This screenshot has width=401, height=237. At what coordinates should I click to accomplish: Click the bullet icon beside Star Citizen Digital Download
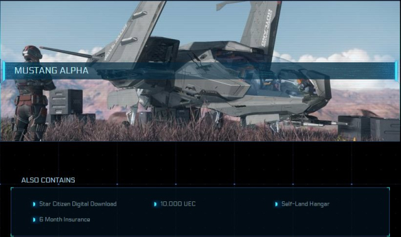click(x=34, y=204)
